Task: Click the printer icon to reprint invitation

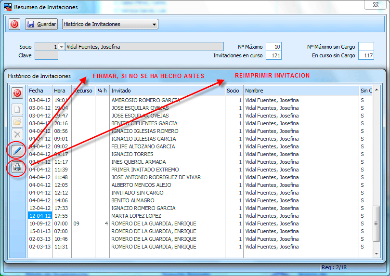Action: [x=17, y=168]
